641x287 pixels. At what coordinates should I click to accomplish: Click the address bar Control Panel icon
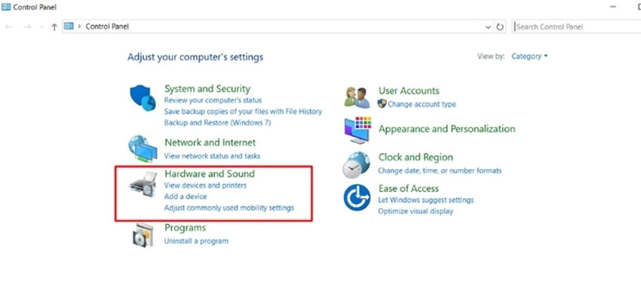coord(69,26)
